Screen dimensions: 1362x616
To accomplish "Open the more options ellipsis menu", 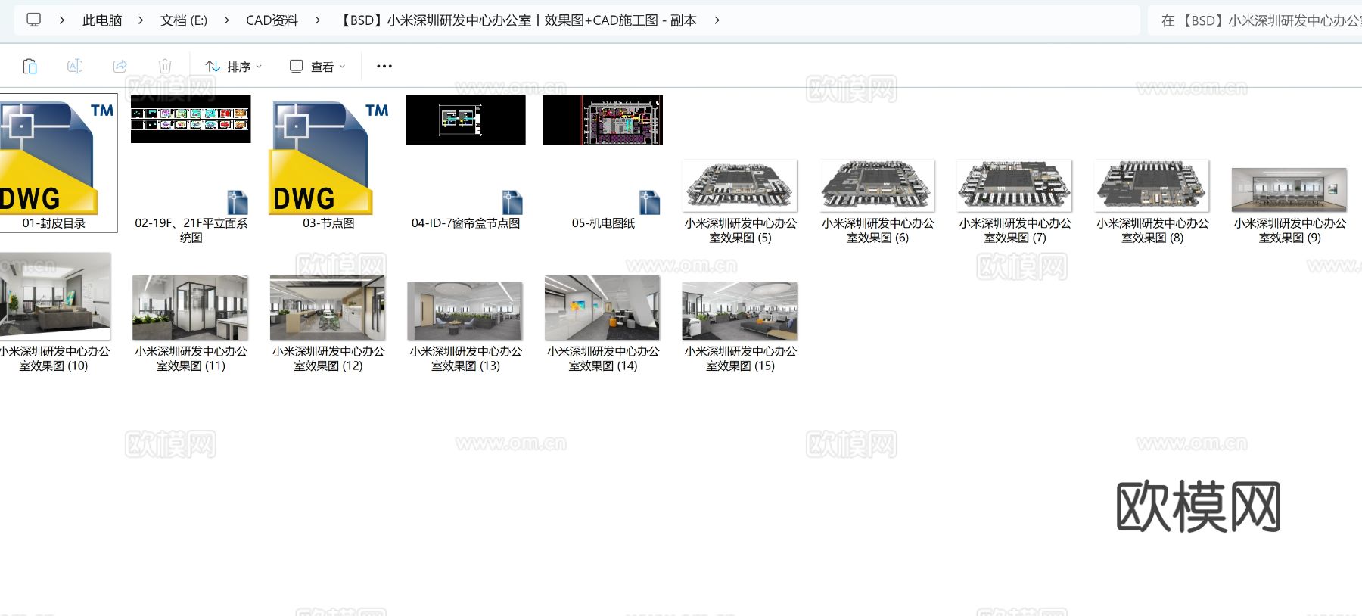I will tap(384, 67).
